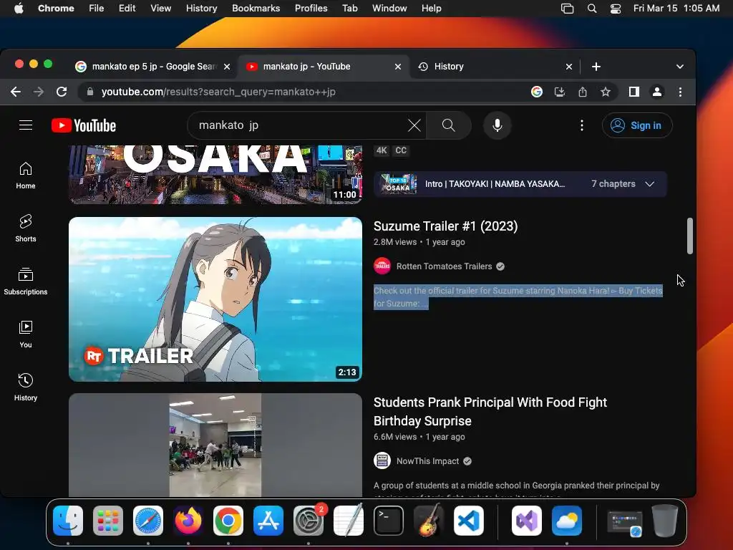The height and width of the screenshot is (550, 733).
Task: Open a new tab with the plus button
Action: 596,67
